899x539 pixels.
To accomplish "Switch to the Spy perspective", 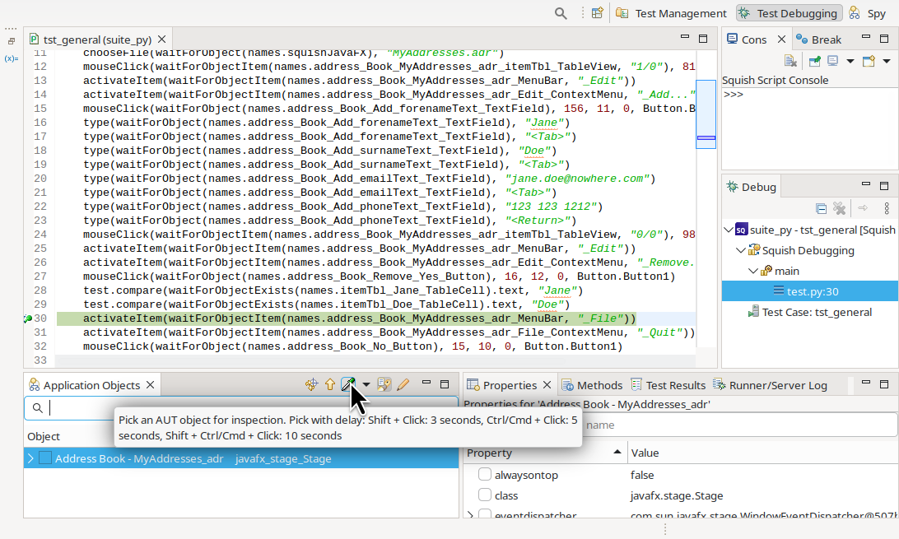I will point(876,12).
